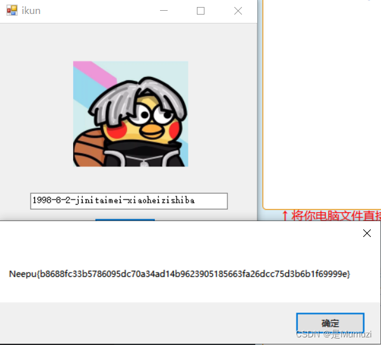This screenshot has height=345, width=381.
Task: Click the ikun window app icon
Action: 11,11
